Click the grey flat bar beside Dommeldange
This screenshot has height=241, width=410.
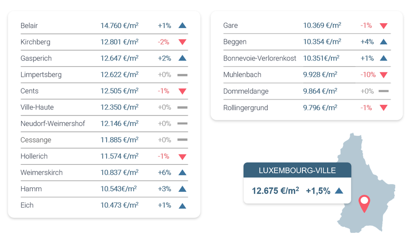(x=383, y=91)
